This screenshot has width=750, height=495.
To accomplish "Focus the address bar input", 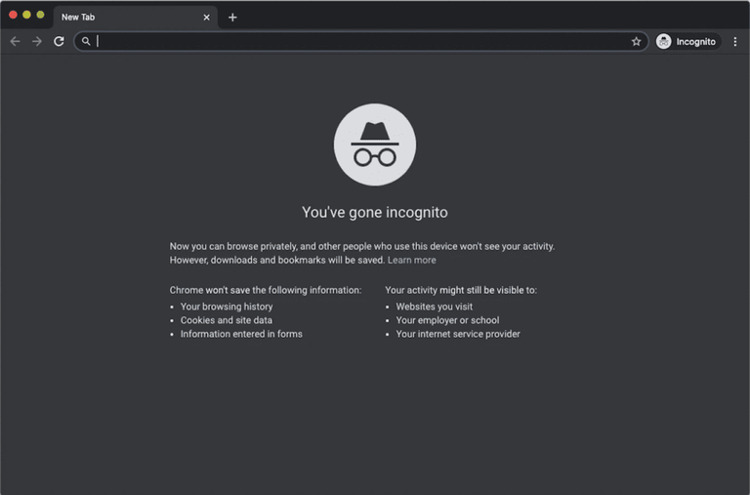I will coord(361,41).
